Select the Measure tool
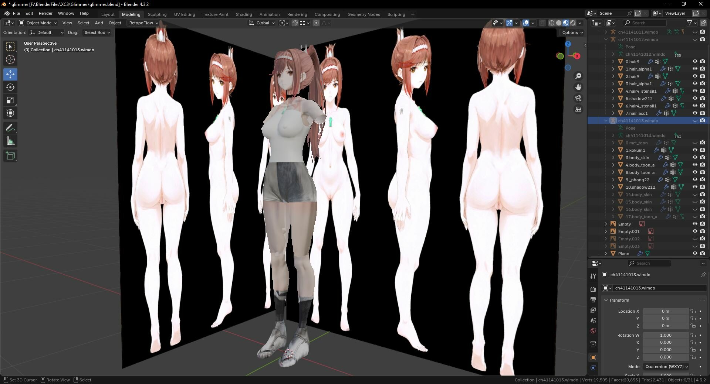The image size is (710, 384). tap(10, 141)
